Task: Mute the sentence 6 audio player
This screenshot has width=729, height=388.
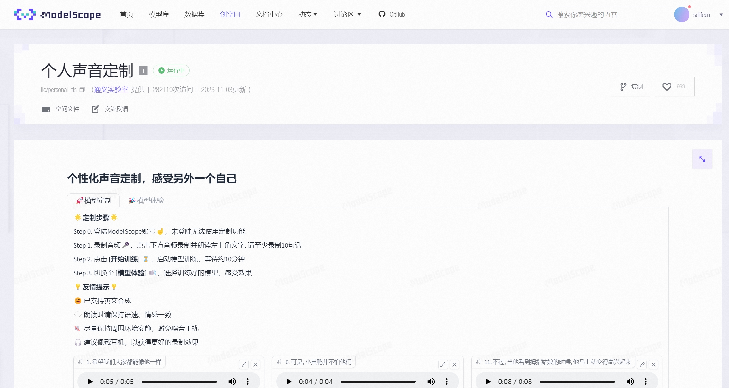Action: point(431,382)
